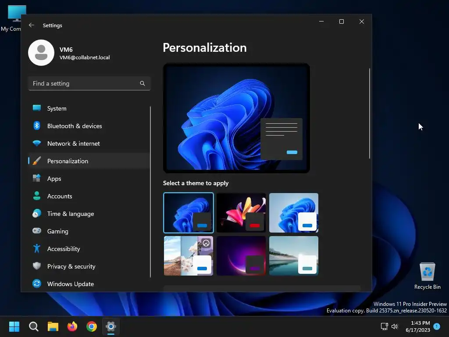Click the magnifier icon in Find a setting

coord(143,83)
